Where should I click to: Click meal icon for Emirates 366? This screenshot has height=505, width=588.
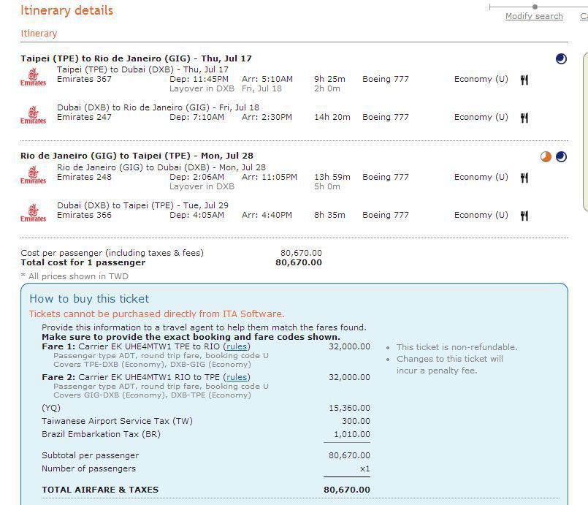click(x=524, y=216)
